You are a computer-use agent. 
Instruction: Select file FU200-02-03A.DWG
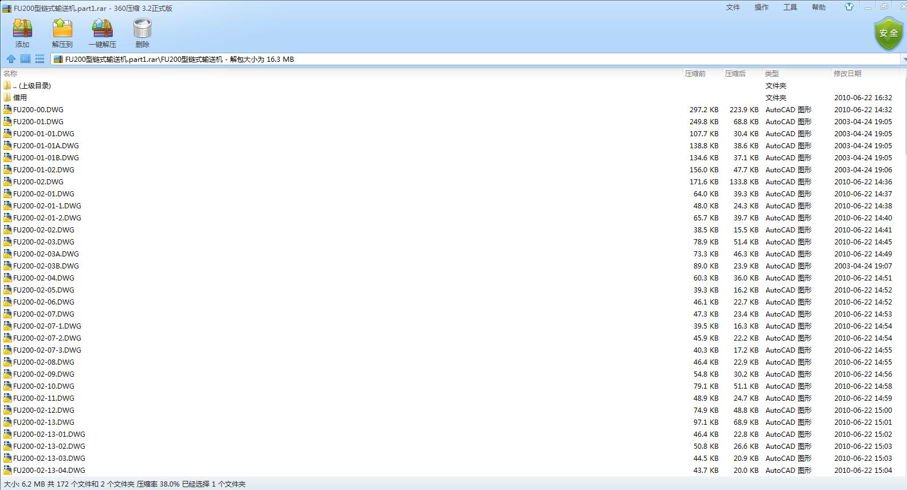coord(46,254)
